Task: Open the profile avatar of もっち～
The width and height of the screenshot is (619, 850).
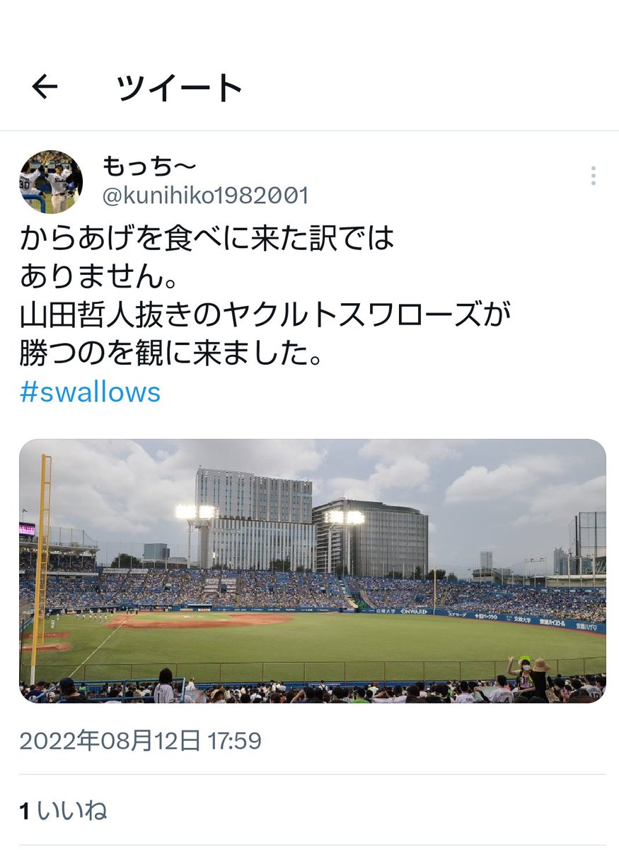Action: (x=50, y=181)
